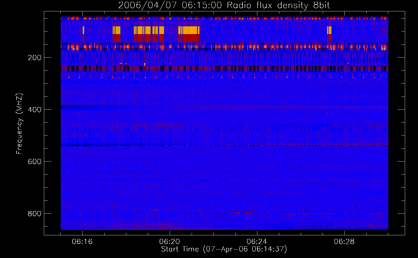418x258 pixels.
Task: Click the plot title '2006/04/07 06:15:00 Radio flux density 8bit'
Action: coord(224,5)
